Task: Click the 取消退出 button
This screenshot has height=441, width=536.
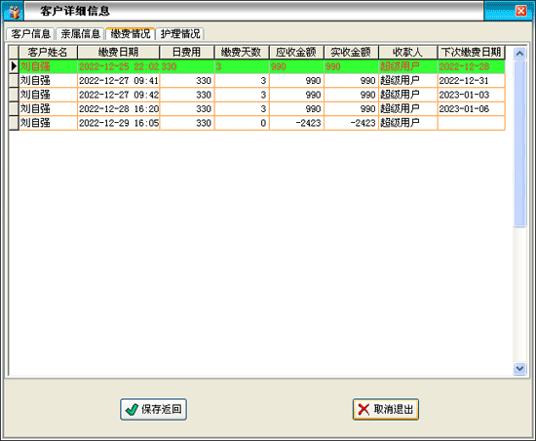Action: tap(386, 409)
